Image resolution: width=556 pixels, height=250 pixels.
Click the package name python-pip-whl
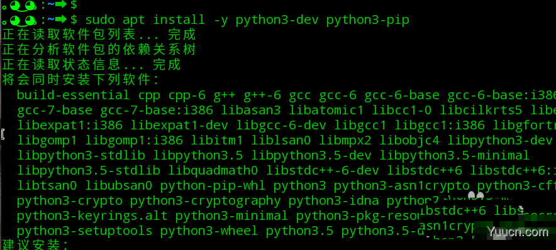(x=213, y=187)
